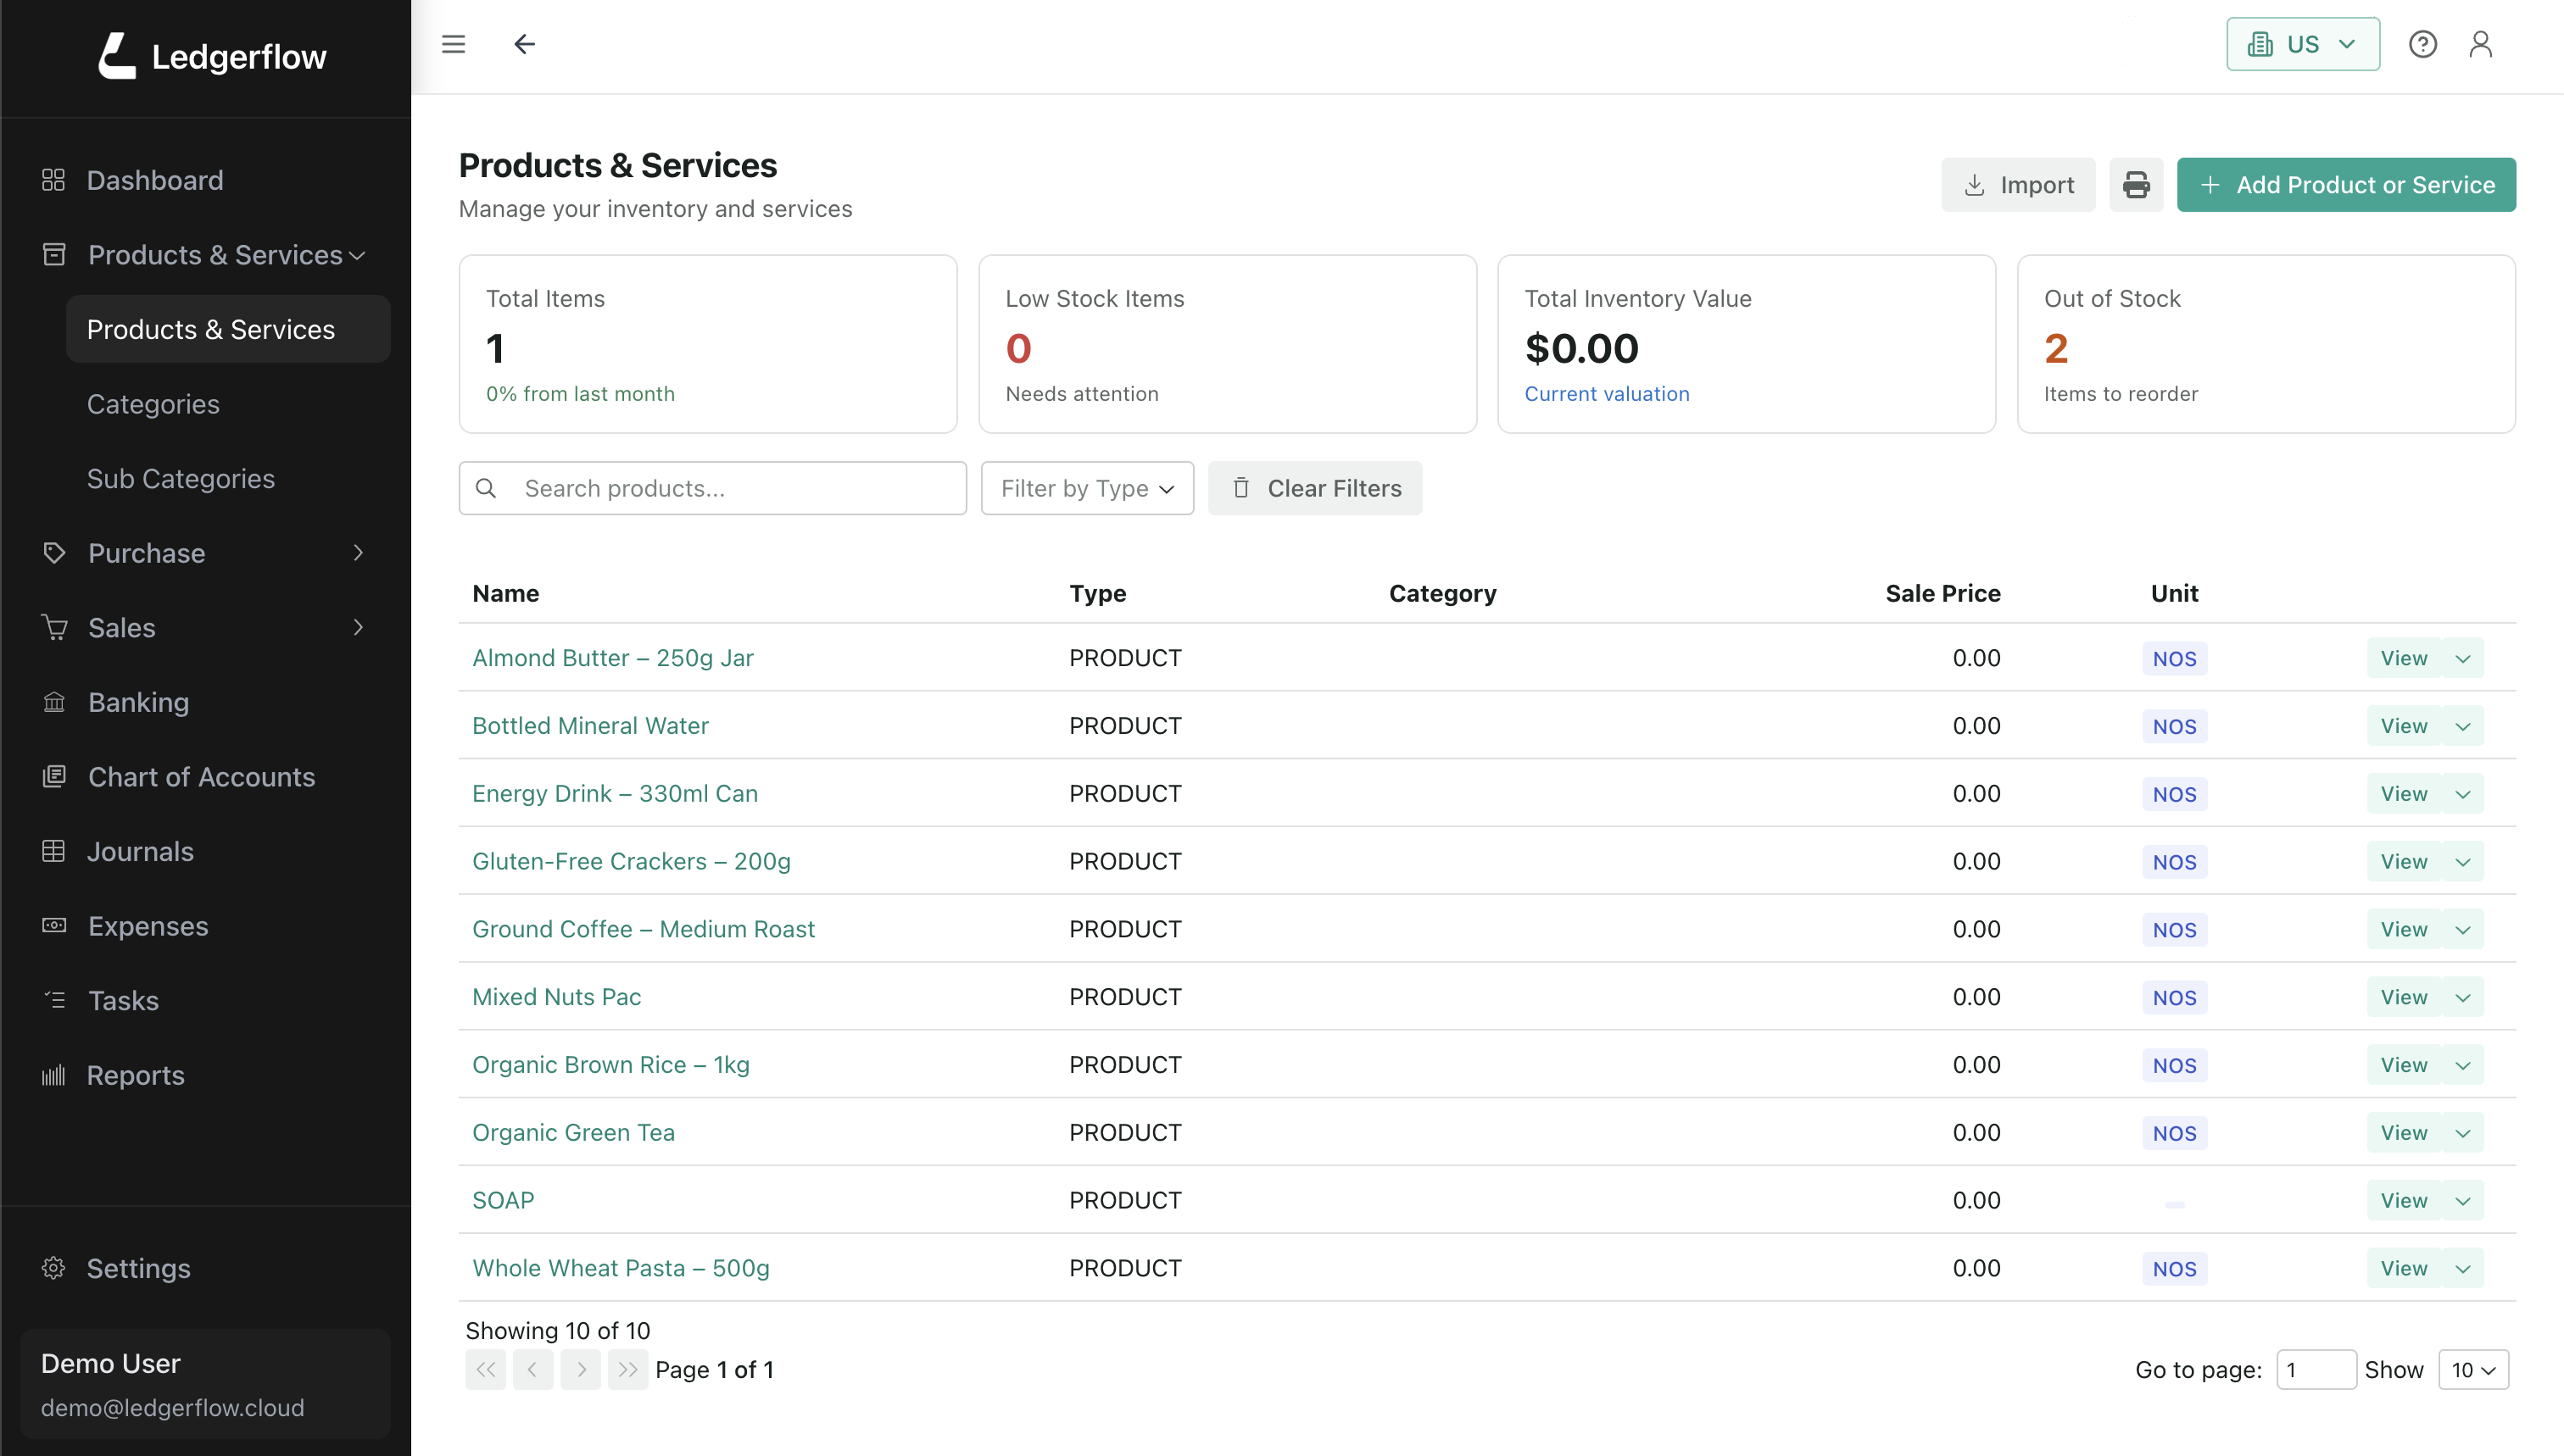This screenshot has width=2564, height=1456.
Task: Click the user profile icon
Action: [2480, 44]
